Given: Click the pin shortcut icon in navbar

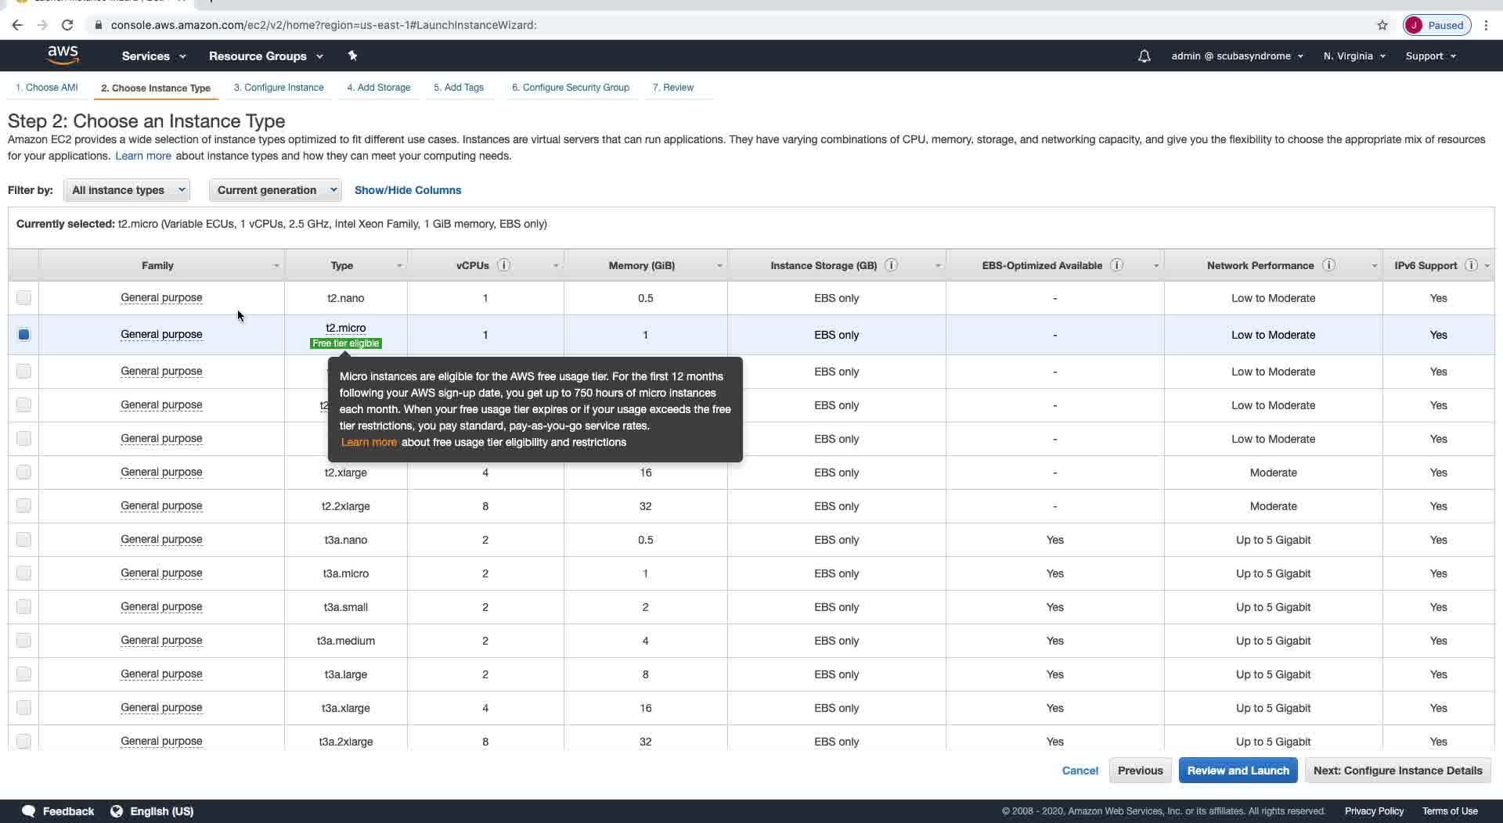Looking at the screenshot, I should (352, 56).
